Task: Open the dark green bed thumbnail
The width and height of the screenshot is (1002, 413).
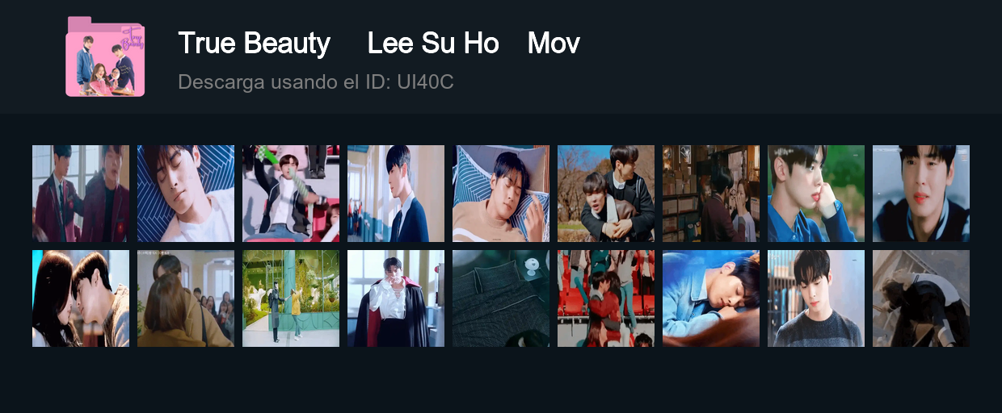Action: click(x=501, y=298)
